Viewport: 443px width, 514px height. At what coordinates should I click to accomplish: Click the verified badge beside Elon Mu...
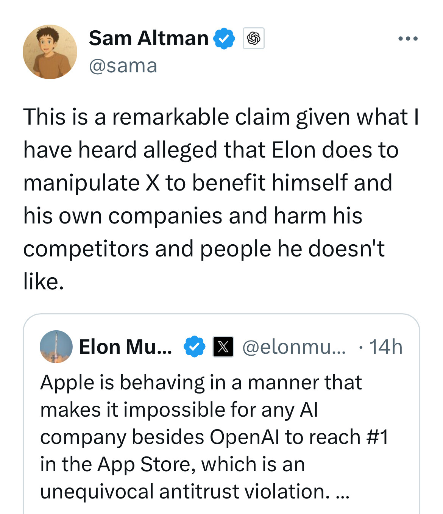click(194, 347)
